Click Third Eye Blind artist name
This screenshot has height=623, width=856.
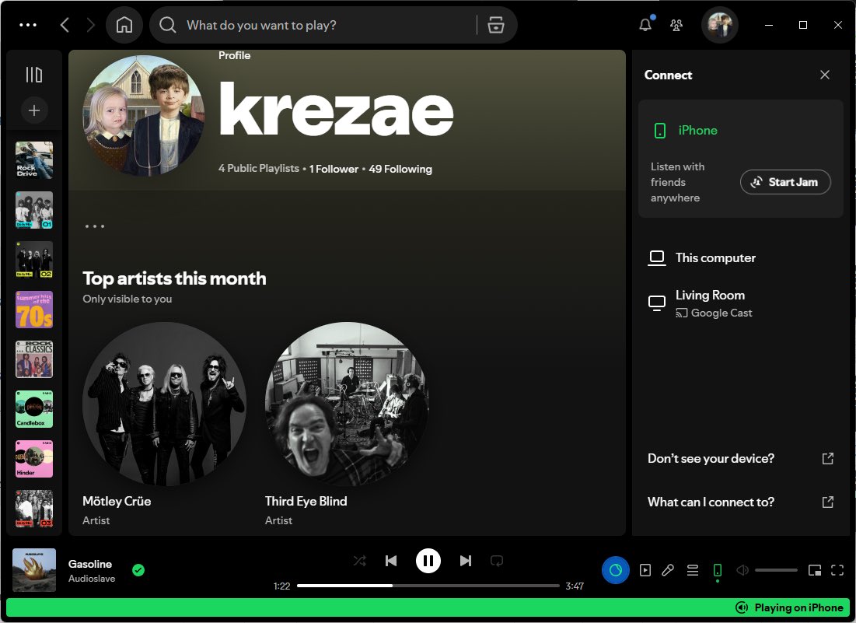[306, 501]
